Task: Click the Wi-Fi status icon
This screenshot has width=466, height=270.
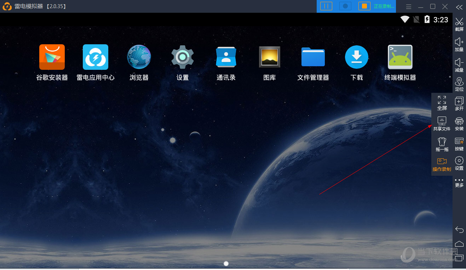Action: (x=405, y=19)
